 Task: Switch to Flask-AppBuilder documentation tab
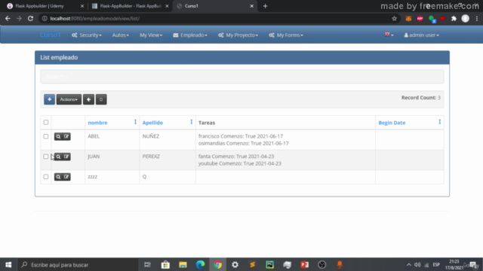(x=131, y=6)
